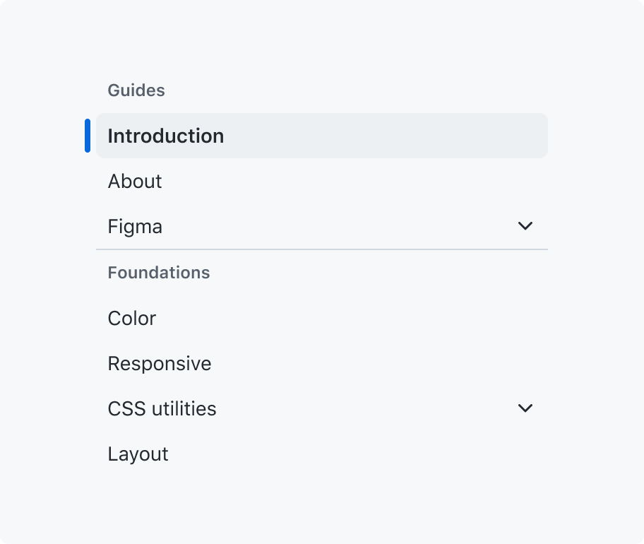644x544 pixels.
Task: Select the Color foundations item
Action: (322, 318)
